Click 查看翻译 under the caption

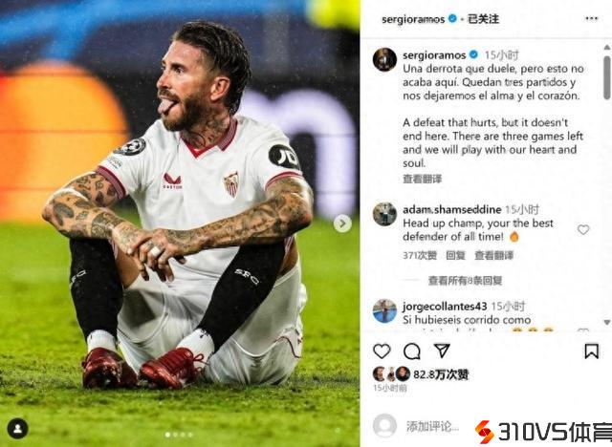[423, 179]
